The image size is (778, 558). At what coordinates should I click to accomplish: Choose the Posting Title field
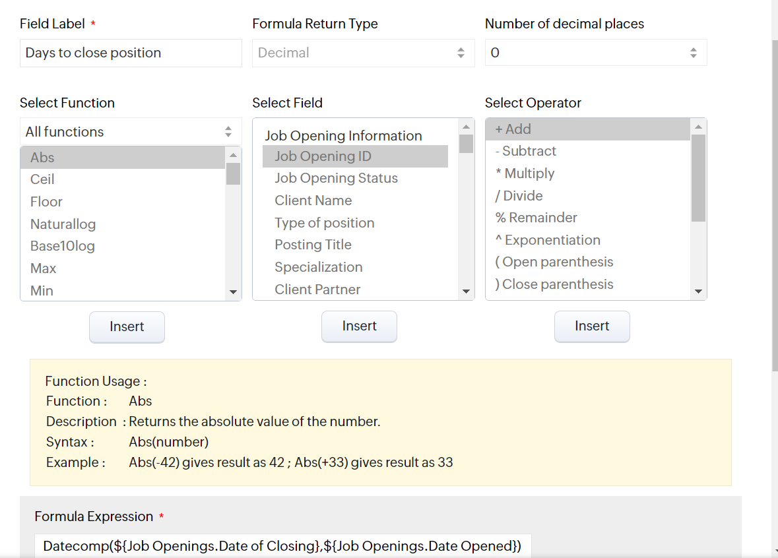[x=313, y=245]
